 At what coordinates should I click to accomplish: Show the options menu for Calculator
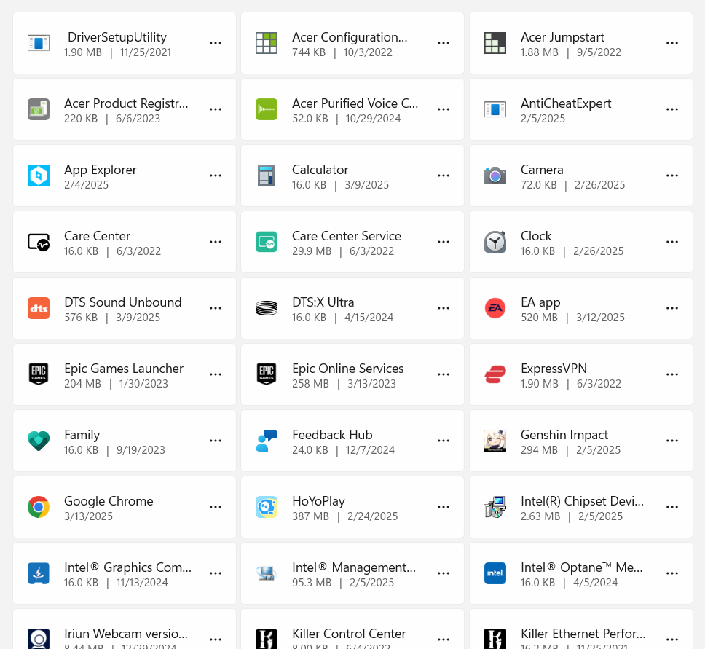(x=444, y=176)
